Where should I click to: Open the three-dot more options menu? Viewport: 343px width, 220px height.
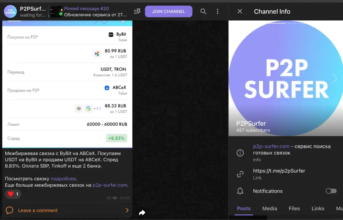[x=217, y=11]
